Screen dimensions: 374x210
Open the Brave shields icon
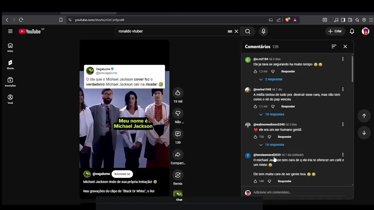tap(288, 20)
